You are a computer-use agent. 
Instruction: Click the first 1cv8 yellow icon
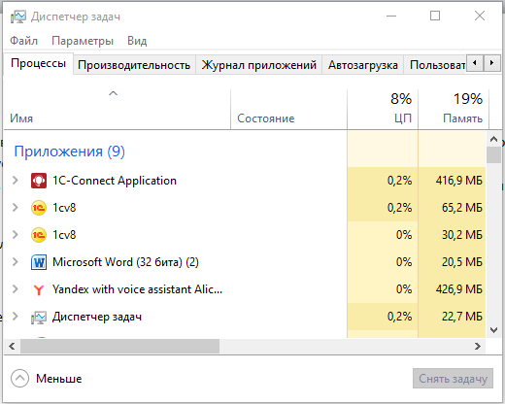[x=39, y=208]
